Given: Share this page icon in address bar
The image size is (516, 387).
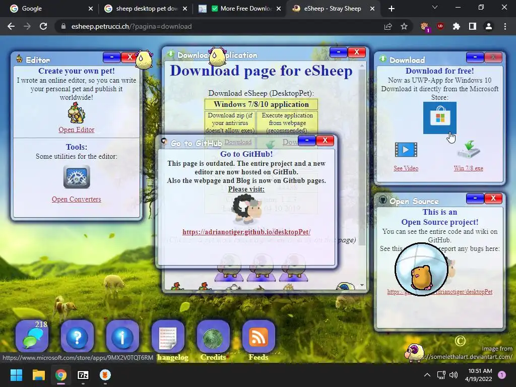Looking at the screenshot, I should point(388,26).
